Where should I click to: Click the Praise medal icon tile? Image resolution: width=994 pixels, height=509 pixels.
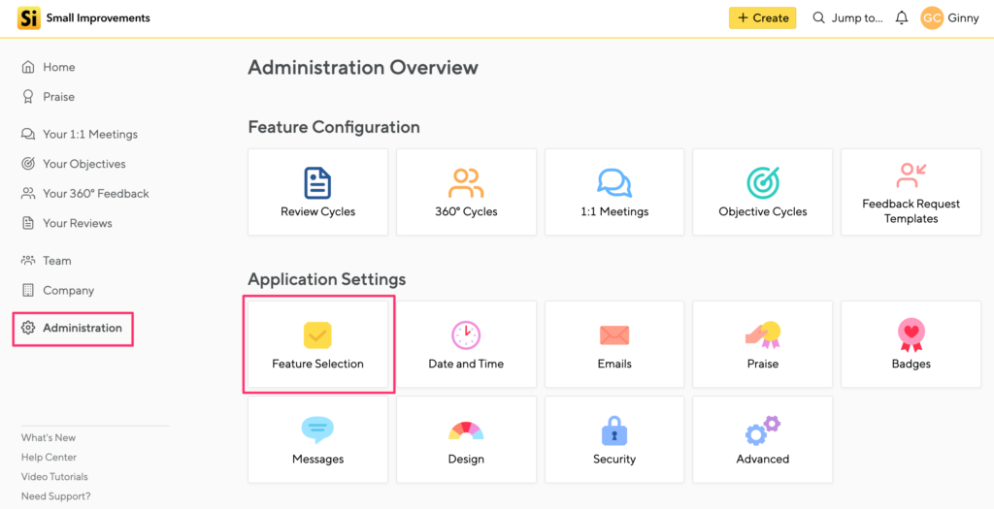(763, 334)
